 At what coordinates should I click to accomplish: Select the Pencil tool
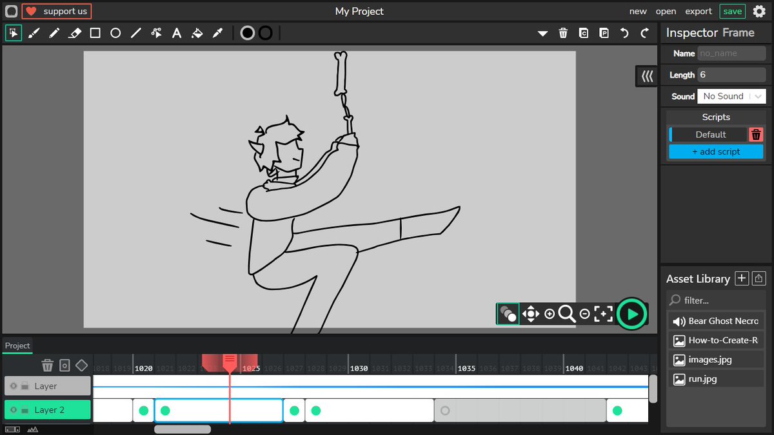(x=54, y=33)
